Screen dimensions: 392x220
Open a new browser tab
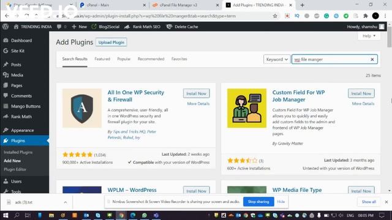click(302, 5)
